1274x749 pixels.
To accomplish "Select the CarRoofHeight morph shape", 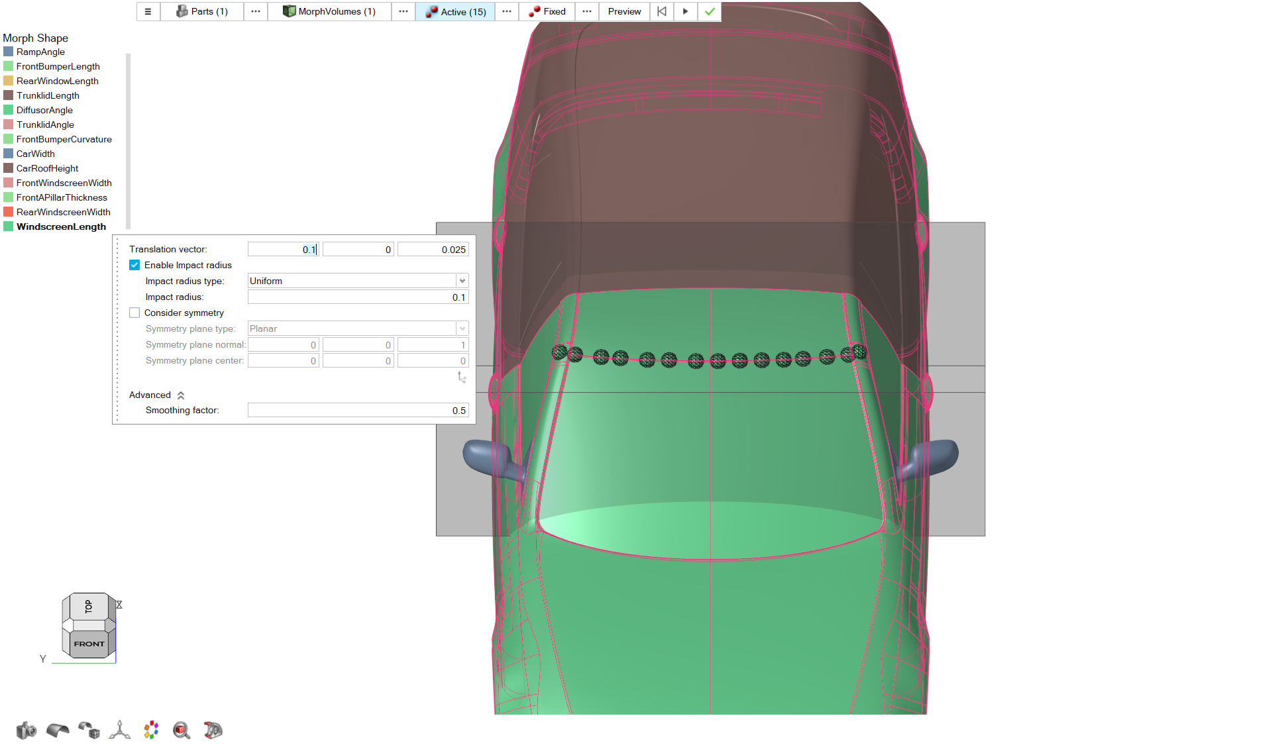I will pyautogui.click(x=47, y=168).
